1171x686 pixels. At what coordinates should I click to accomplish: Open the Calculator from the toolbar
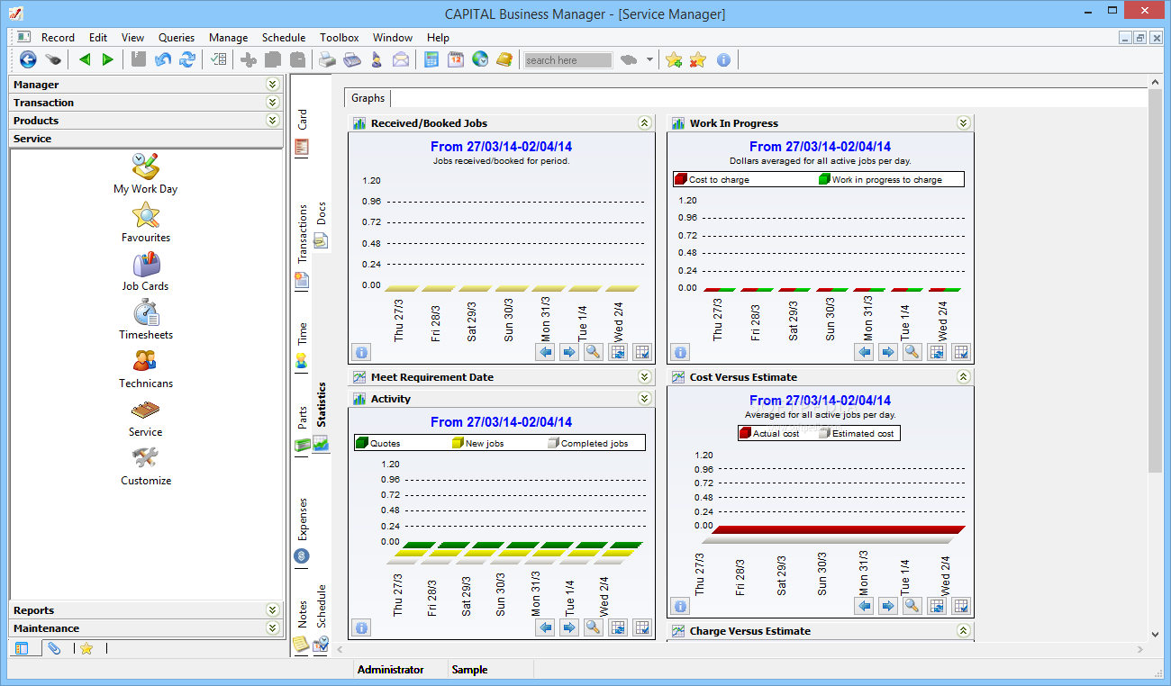click(431, 60)
